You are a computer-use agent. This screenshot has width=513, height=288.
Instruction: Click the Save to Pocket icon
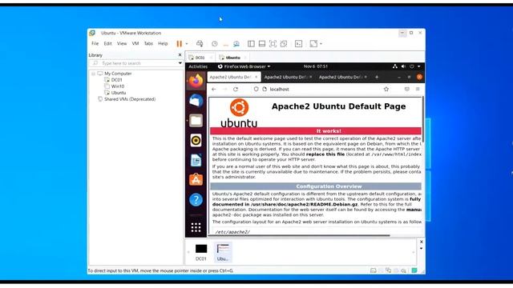pos(406,89)
